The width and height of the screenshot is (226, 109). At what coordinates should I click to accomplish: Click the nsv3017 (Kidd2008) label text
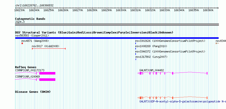pyautogui.click(x=45, y=46)
